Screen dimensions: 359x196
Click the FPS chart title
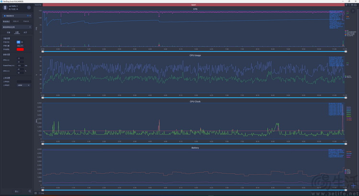coord(195,9)
